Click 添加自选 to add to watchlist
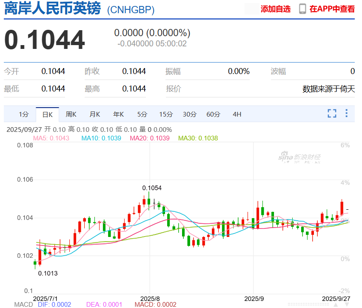 point(274,8)
